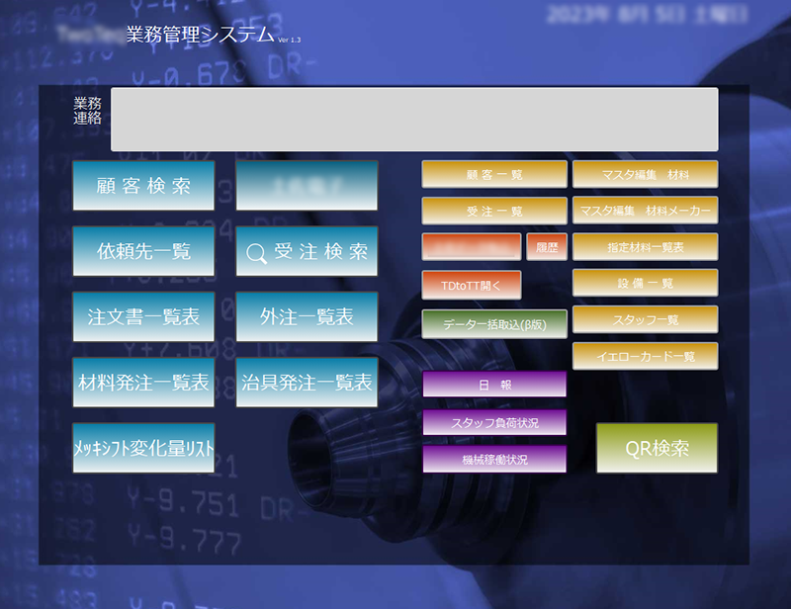The width and height of the screenshot is (791, 609).
Task: Click the 受注検索 magnifier button
Action: (307, 251)
